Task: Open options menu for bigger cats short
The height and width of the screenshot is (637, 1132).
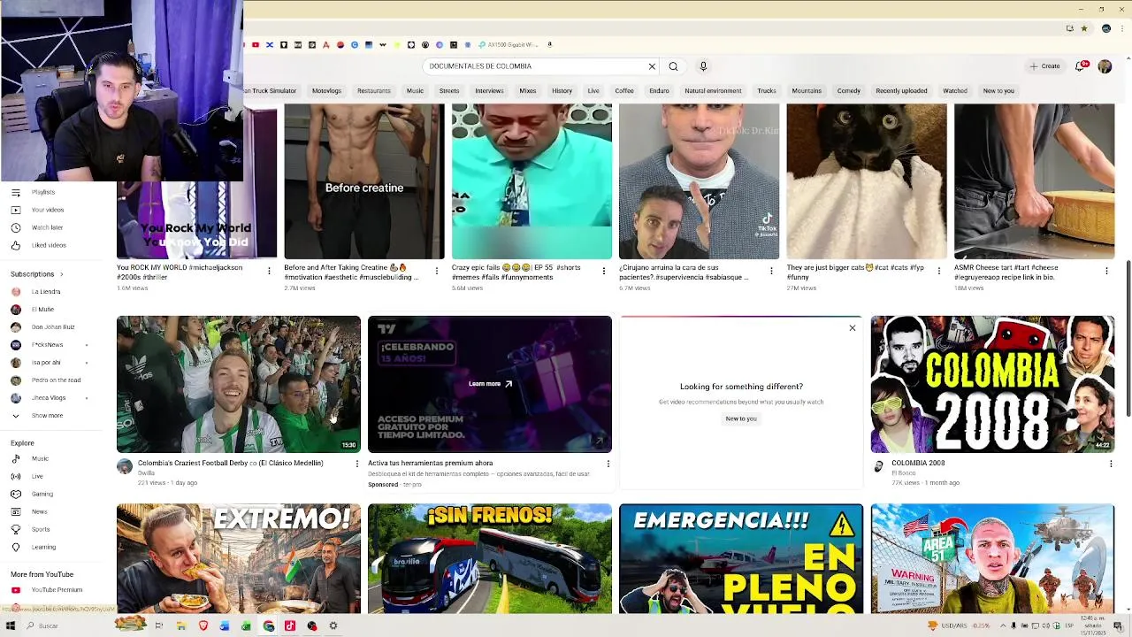Action: (x=939, y=271)
